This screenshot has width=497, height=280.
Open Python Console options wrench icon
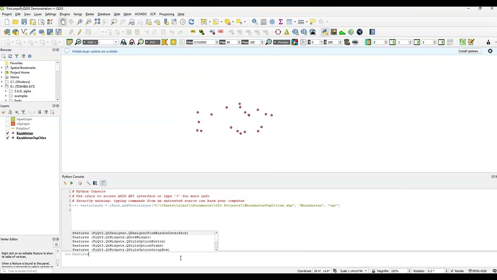(x=88, y=183)
